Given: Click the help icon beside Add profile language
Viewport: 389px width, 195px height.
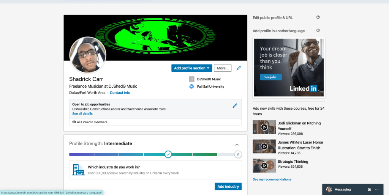Looking at the screenshot, I should click(x=318, y=31).
